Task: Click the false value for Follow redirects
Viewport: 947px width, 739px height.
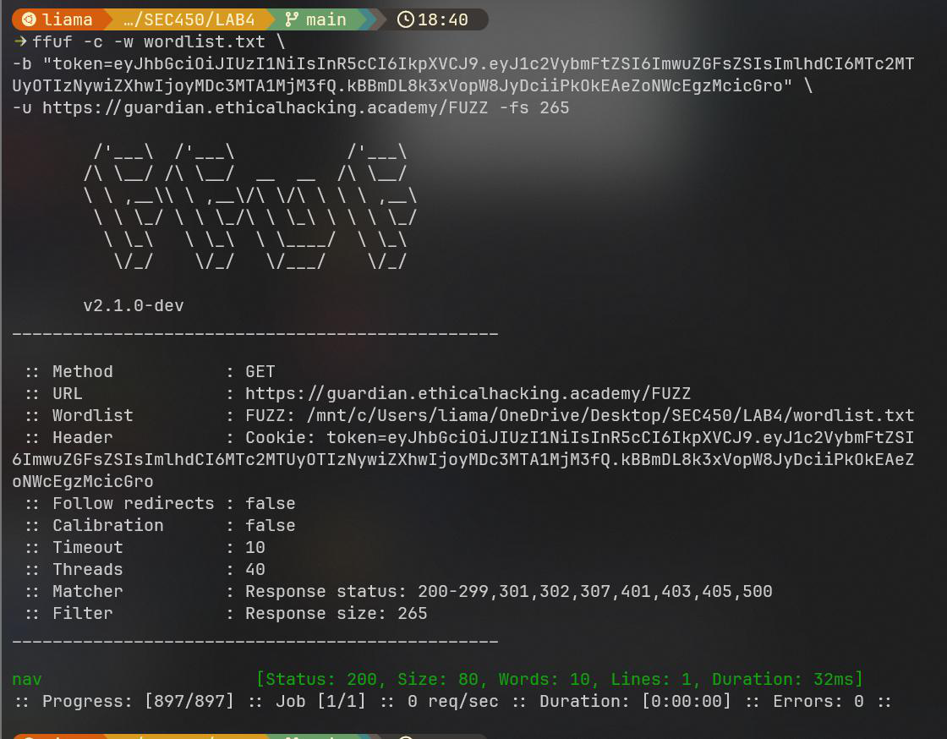Action: (270, 503)
